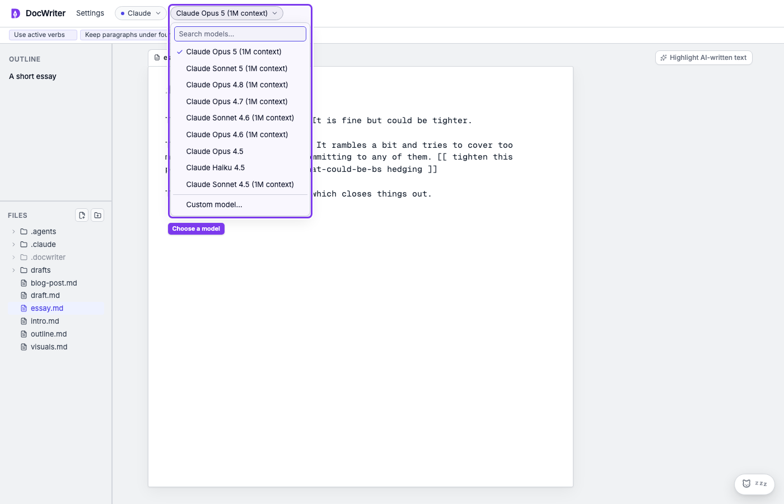The image size is (784, 504).
Task: Open visuals.md in the file list
Action: [56, 347]
